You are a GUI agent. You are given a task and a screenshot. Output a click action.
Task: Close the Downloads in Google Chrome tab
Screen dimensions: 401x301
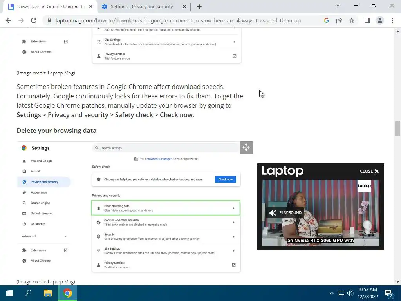pos(91,7)
